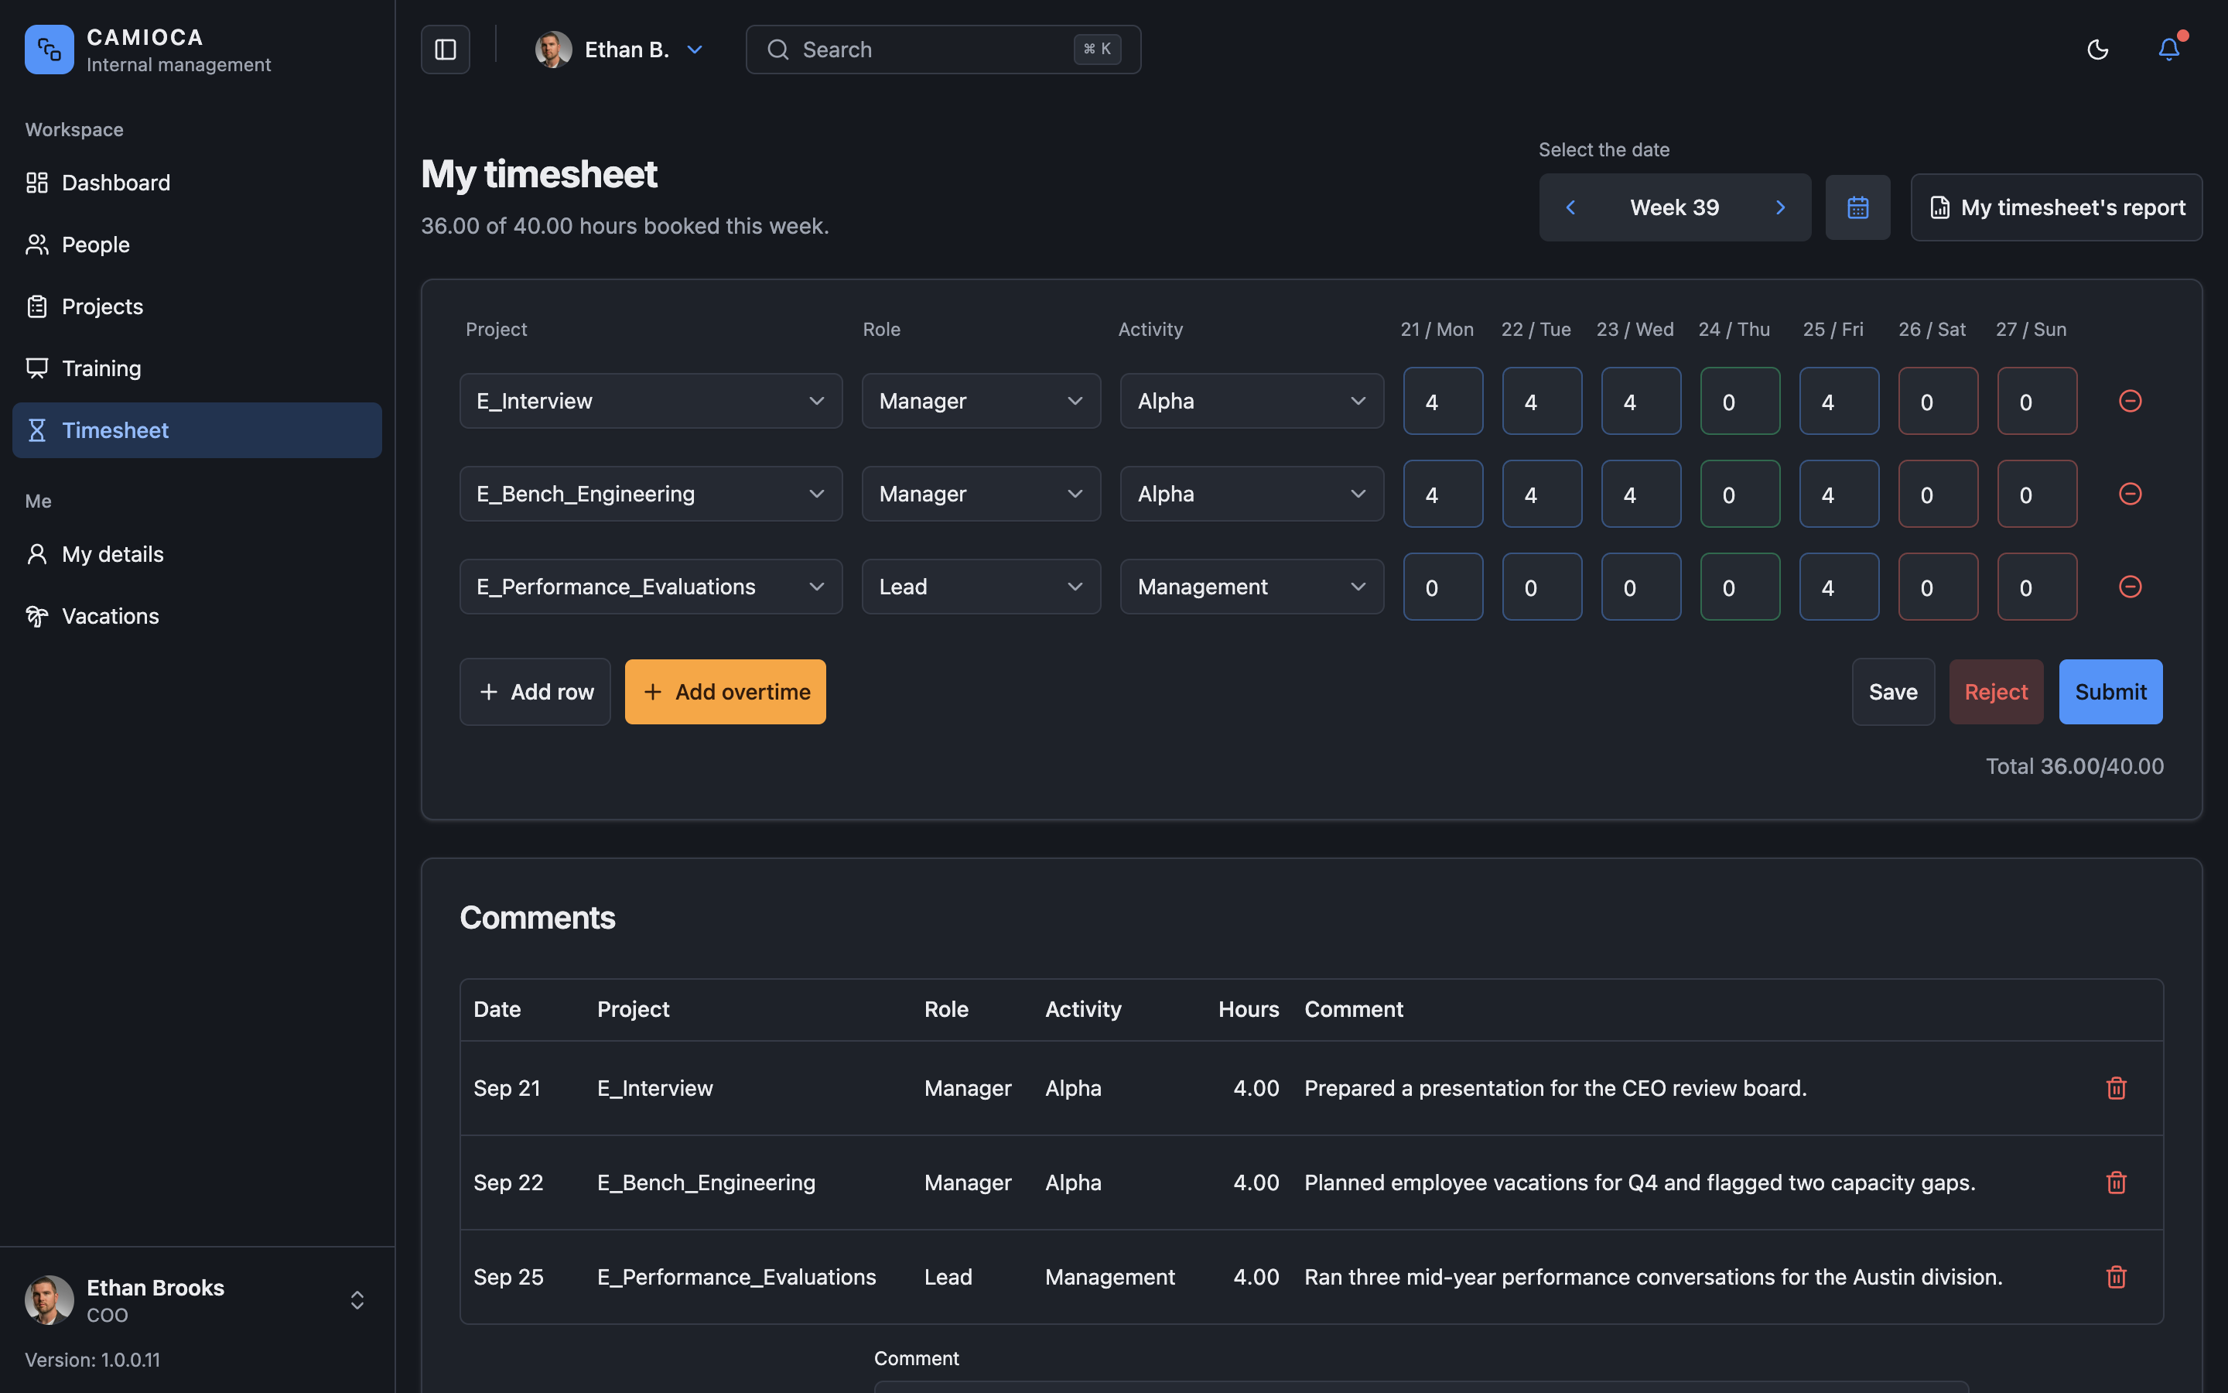
Task: Go to previous week arrow
Action: [x=1570, y=207]
